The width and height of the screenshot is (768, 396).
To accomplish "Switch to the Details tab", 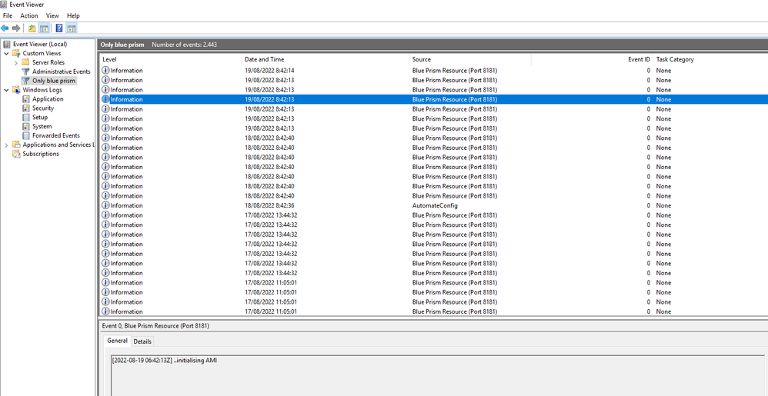I will coord(142,341).
